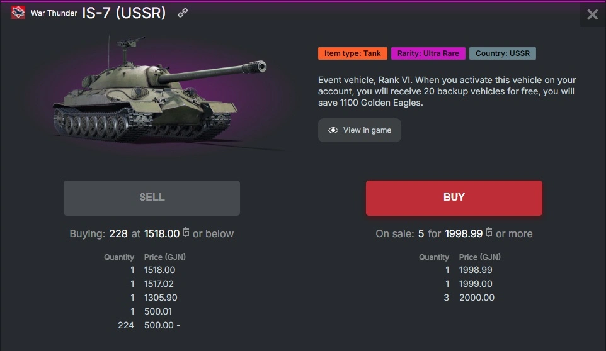The height and width of the screenshot is (351, 606).
Task: Click the War Thunder game logo icon
Action: [x=18, y=13]
